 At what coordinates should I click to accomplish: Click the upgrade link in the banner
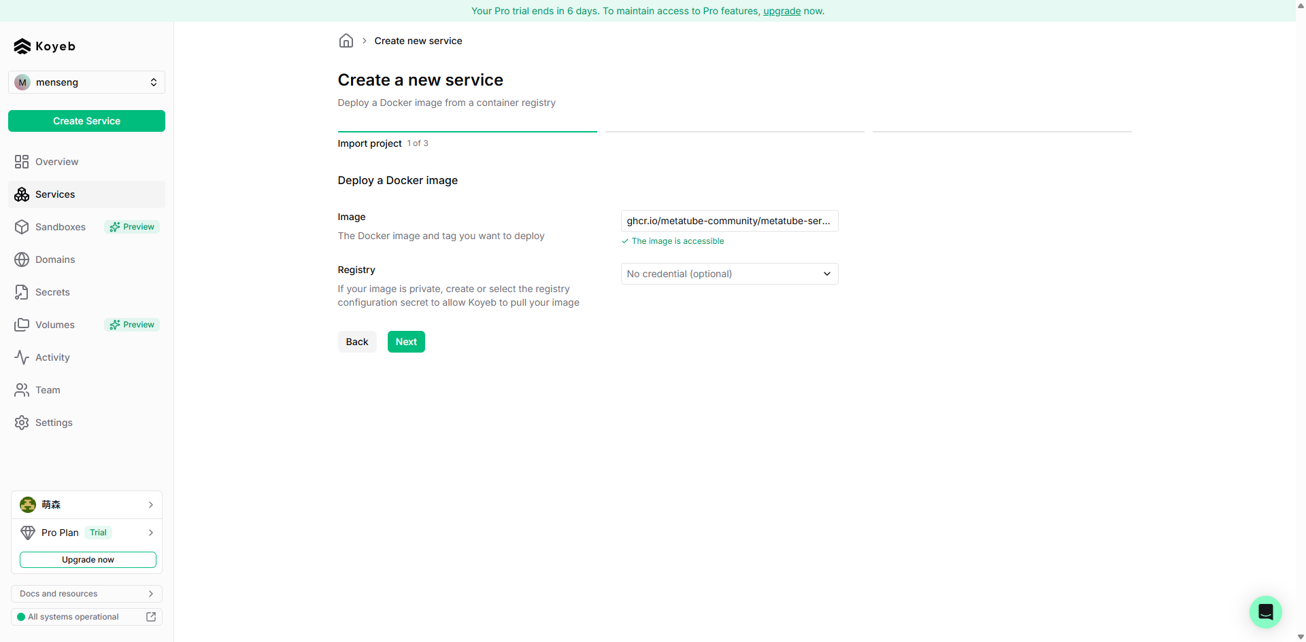click(x=781, y=11)
